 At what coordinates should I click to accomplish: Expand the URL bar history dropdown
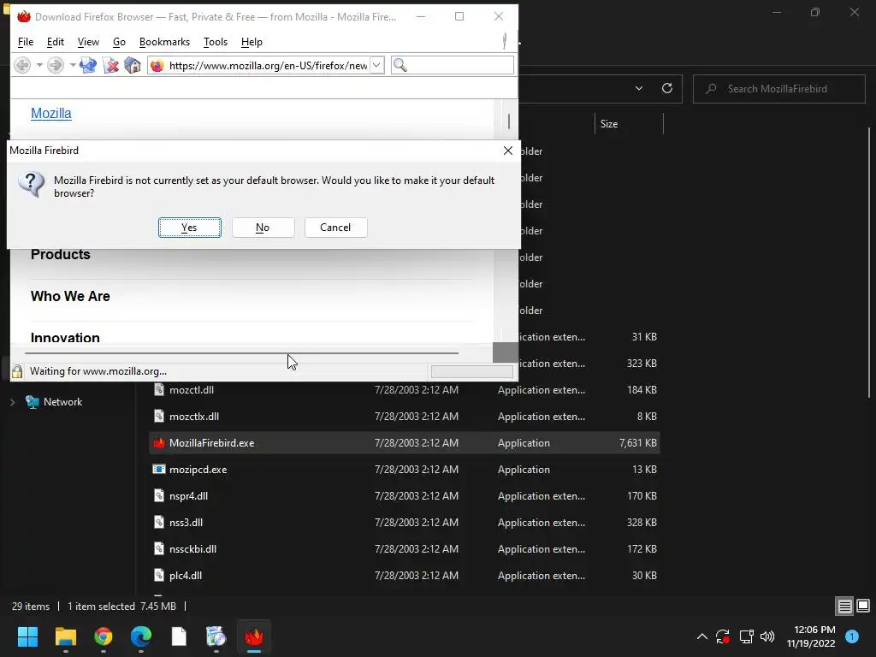pos(377,65)
